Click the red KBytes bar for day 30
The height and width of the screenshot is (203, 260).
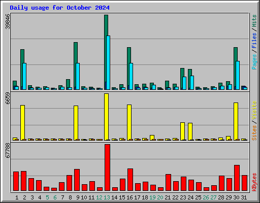point(237,178)
